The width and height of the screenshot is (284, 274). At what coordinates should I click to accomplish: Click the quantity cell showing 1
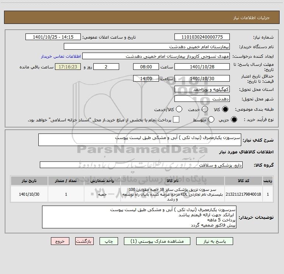[x=66, y=194]
